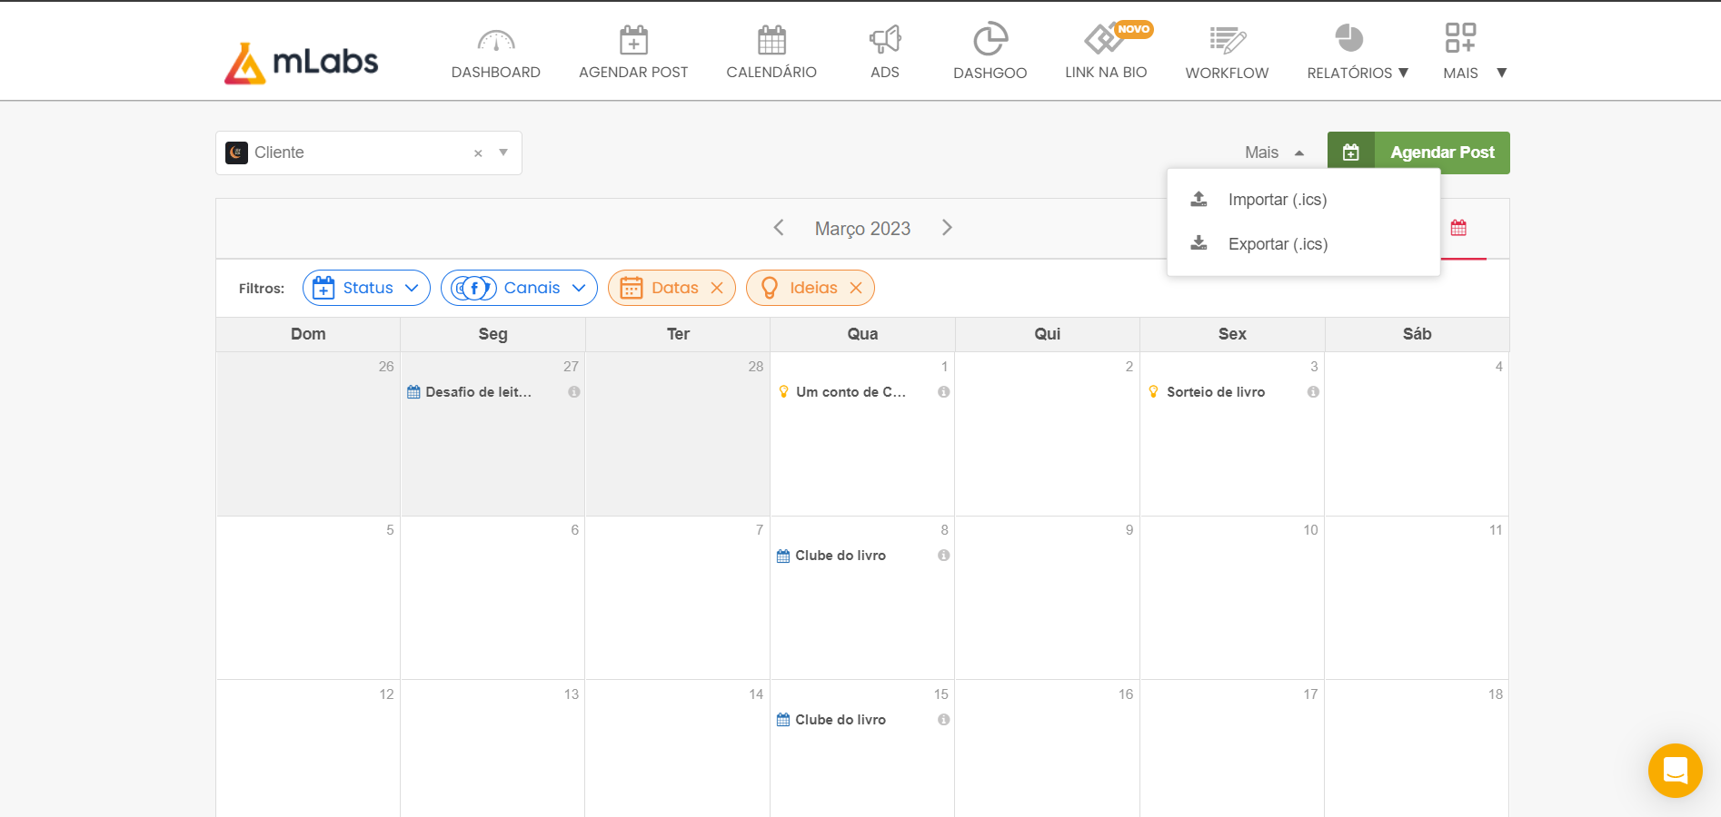
Task: Remove the Ideias filter chip
Action: (x=856, y=288)
